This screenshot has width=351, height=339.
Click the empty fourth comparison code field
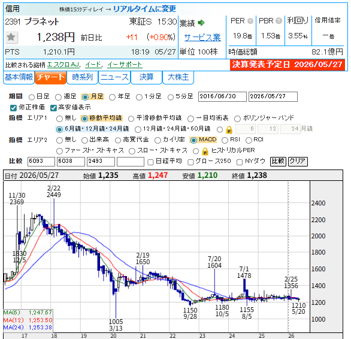131,162
